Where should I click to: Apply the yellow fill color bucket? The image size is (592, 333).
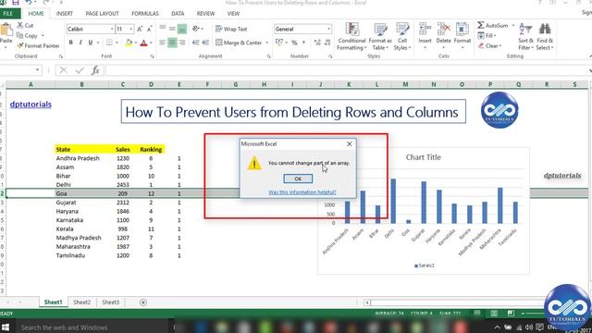point(129,43)
